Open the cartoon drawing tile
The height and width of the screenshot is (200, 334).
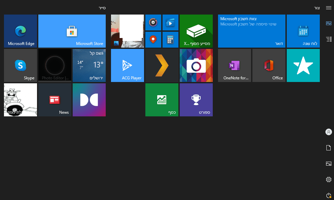pos(20,100)
